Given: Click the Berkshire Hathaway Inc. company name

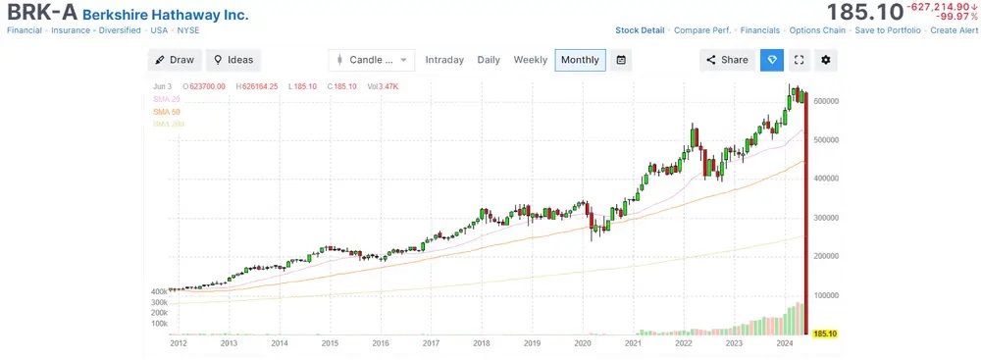Looking at the screenshot, I should [166, 15].
